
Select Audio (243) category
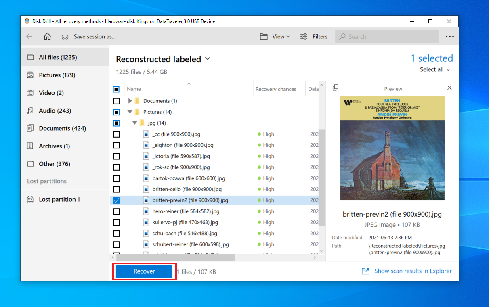(65, 111)
